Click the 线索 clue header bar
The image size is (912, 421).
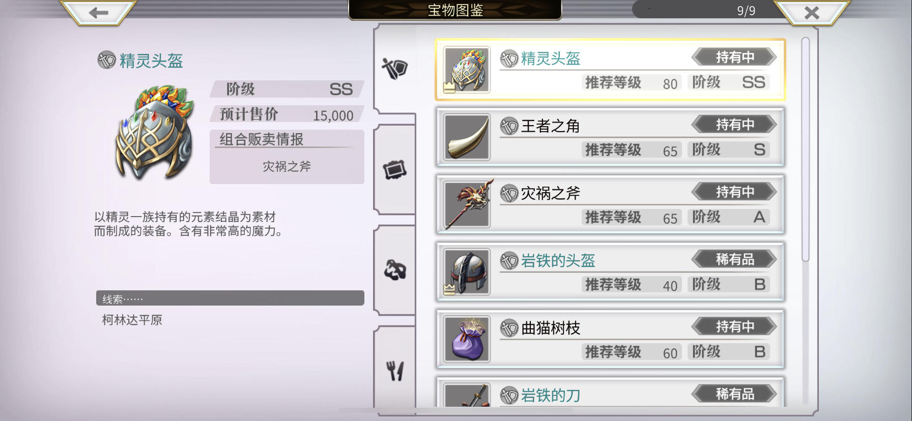pos(230,298)
